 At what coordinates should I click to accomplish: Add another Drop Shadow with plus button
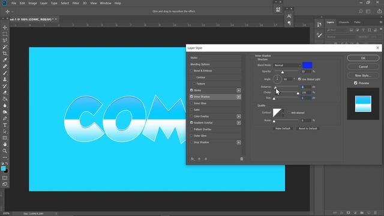coord(239,142)
